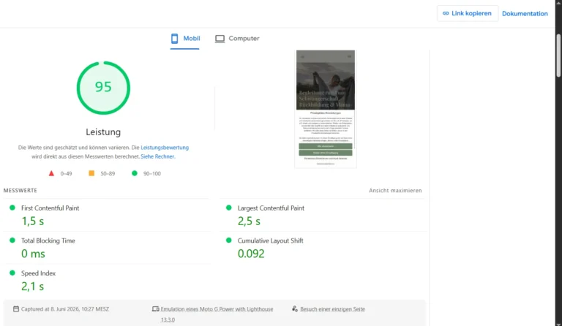Copy the report link with Link kopieren
The height and width of the screenshot is (326, 562).
[468, 13]
